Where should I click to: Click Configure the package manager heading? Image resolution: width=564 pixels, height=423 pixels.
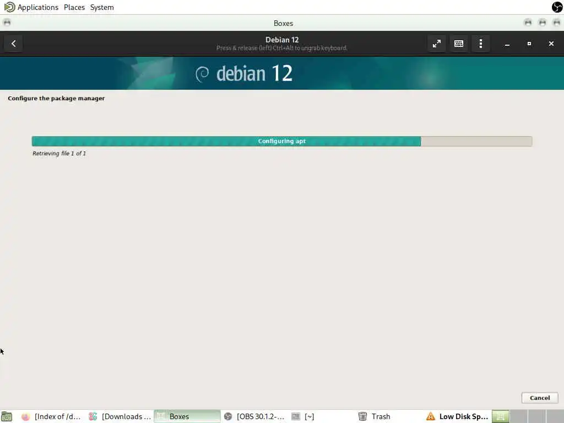pyautogui.click(x=56, y=98)
